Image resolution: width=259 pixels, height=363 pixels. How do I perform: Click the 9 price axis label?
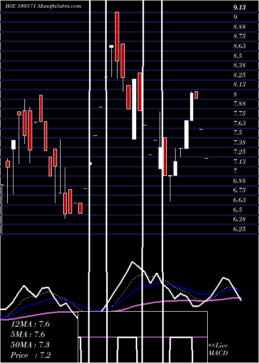click(x=235, y=17)
